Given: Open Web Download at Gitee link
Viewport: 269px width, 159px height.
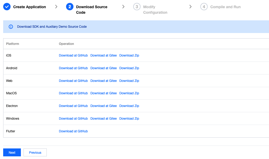Looking at the screenshot, I should [103, 81].
